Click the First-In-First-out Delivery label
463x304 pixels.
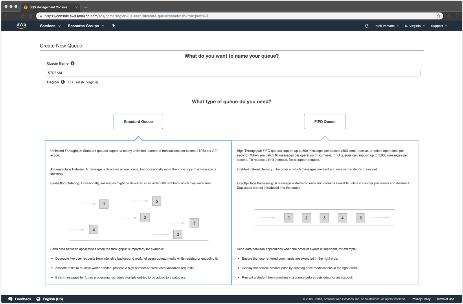click(255, 169)
